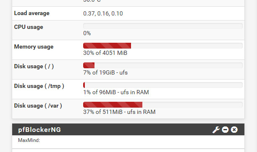Click the CPU usage label
This screenshot has width=257, height=152.
[29, 27]
